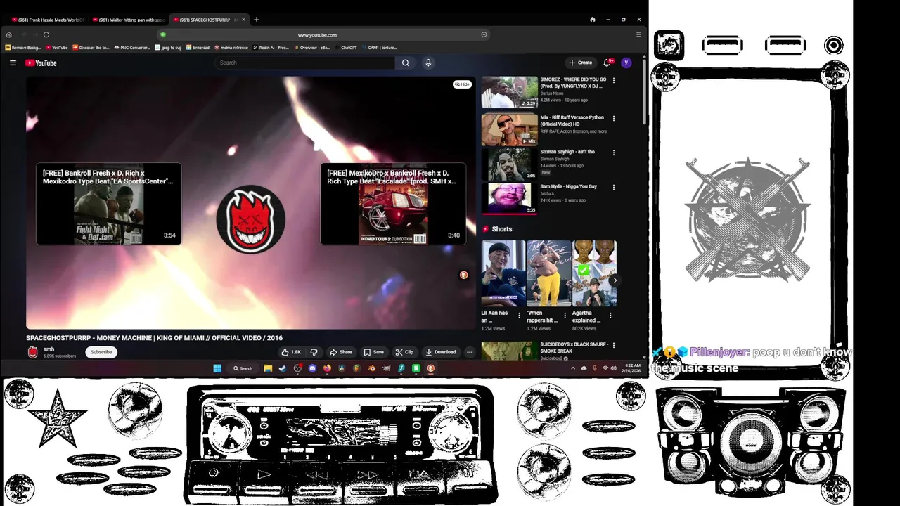The height and width of the screenshot is (506, 900).
Task: Play the Agartha explained short
Action: [594, 273]
